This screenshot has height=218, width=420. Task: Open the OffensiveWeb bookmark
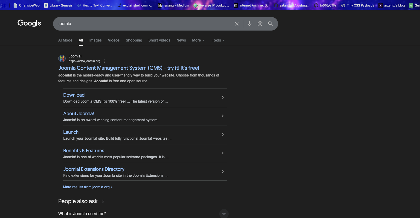[x=26, y=5]
